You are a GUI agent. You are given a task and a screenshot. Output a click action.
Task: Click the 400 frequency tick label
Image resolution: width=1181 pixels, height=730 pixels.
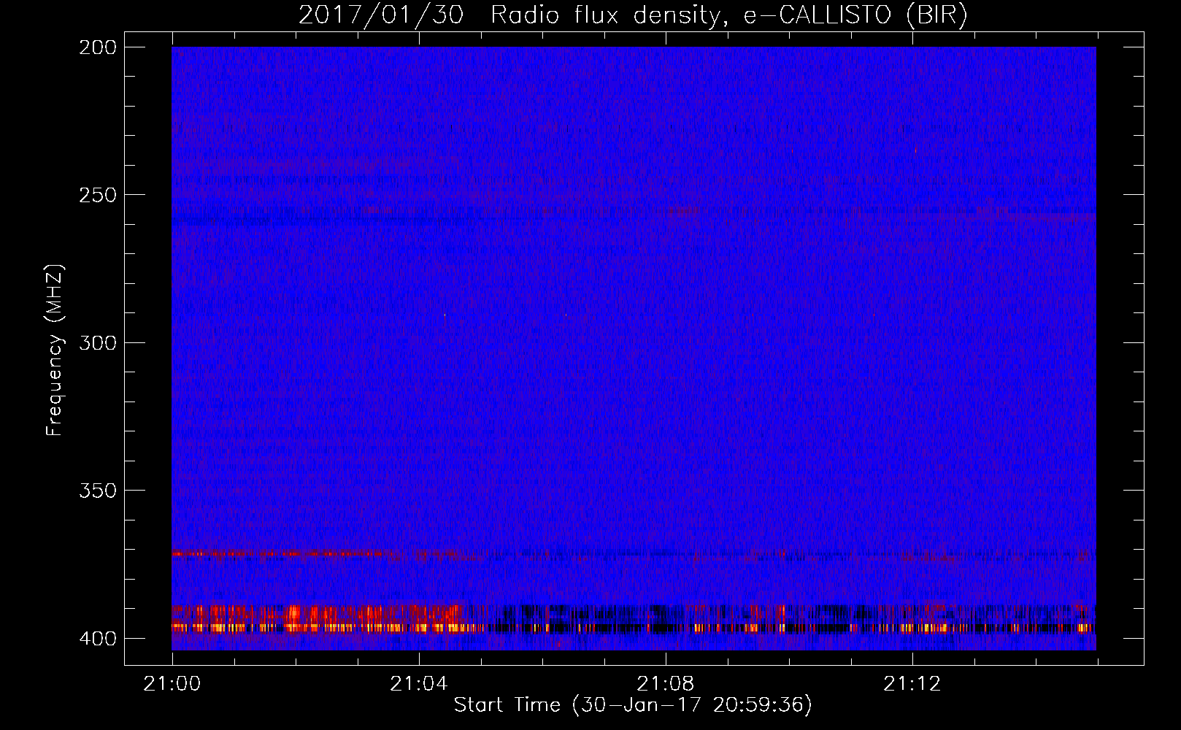[97, 638]
